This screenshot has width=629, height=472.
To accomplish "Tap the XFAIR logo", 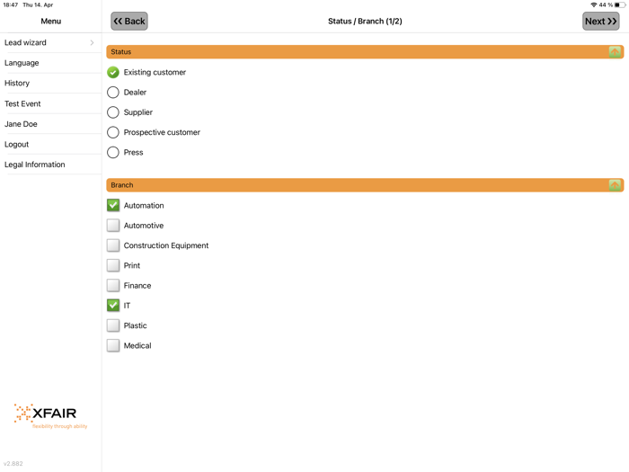I will (50, 415).
